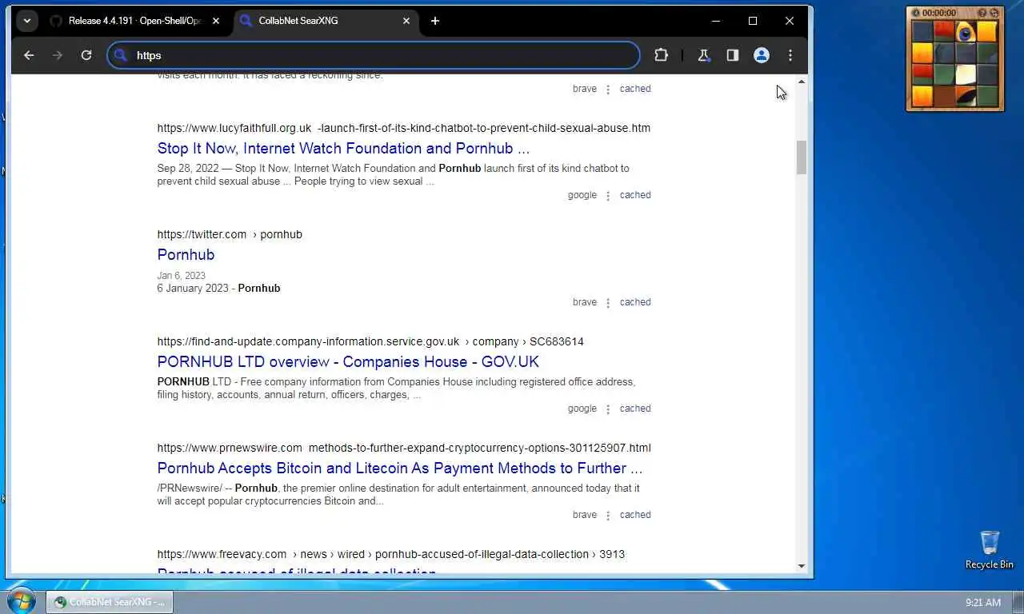
Task: Click the question mark icon on the puzzle gadget
Action: click(983, 13)
